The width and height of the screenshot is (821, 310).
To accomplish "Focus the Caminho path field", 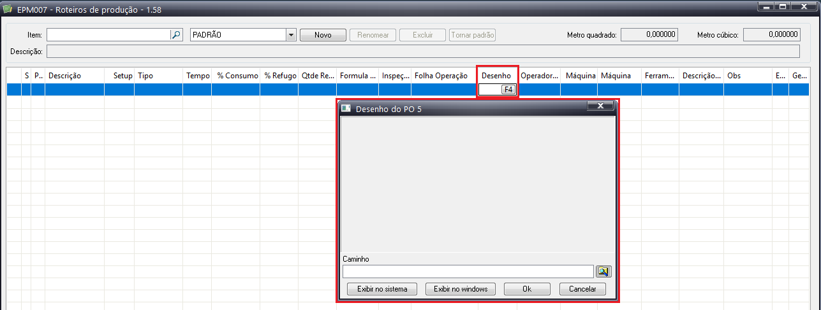I will [x=468, y=272].
